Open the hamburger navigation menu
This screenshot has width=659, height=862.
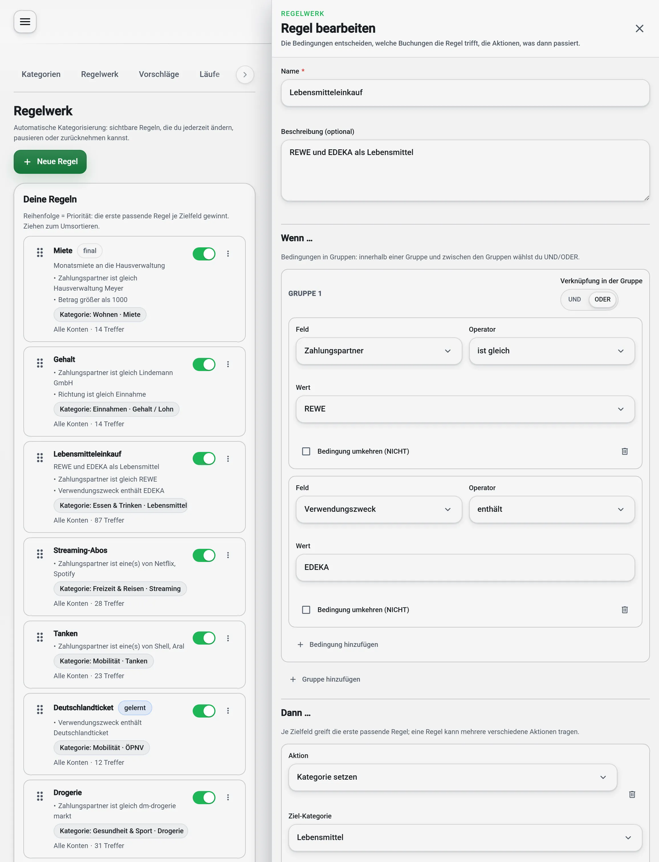point(25,22)
